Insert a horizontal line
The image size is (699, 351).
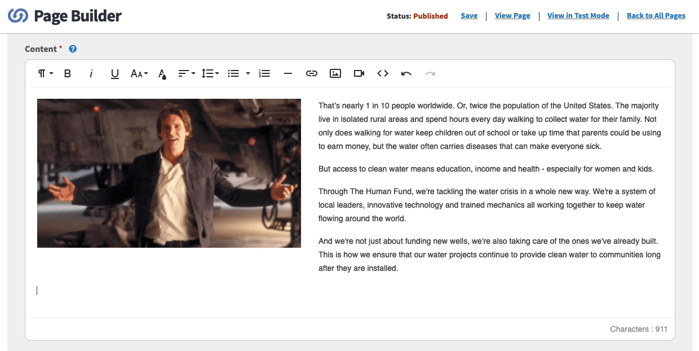[288, 73]
